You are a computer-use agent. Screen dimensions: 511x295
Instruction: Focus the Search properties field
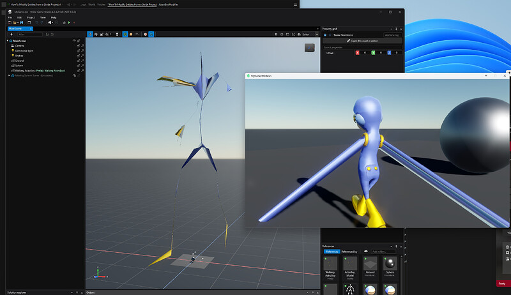click(x=362, y=47)
